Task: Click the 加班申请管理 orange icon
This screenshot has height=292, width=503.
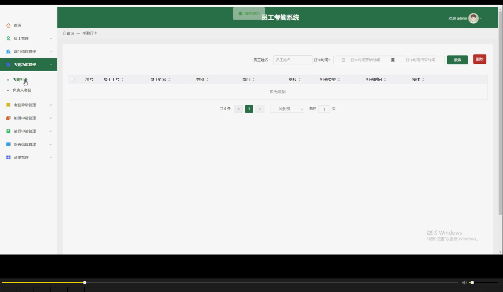Action: [8, 118]
